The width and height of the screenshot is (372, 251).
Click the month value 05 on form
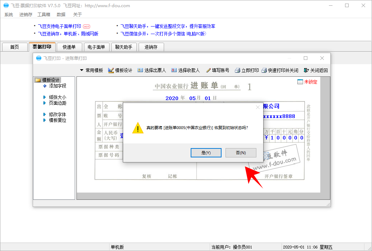[x=192, y=98]
